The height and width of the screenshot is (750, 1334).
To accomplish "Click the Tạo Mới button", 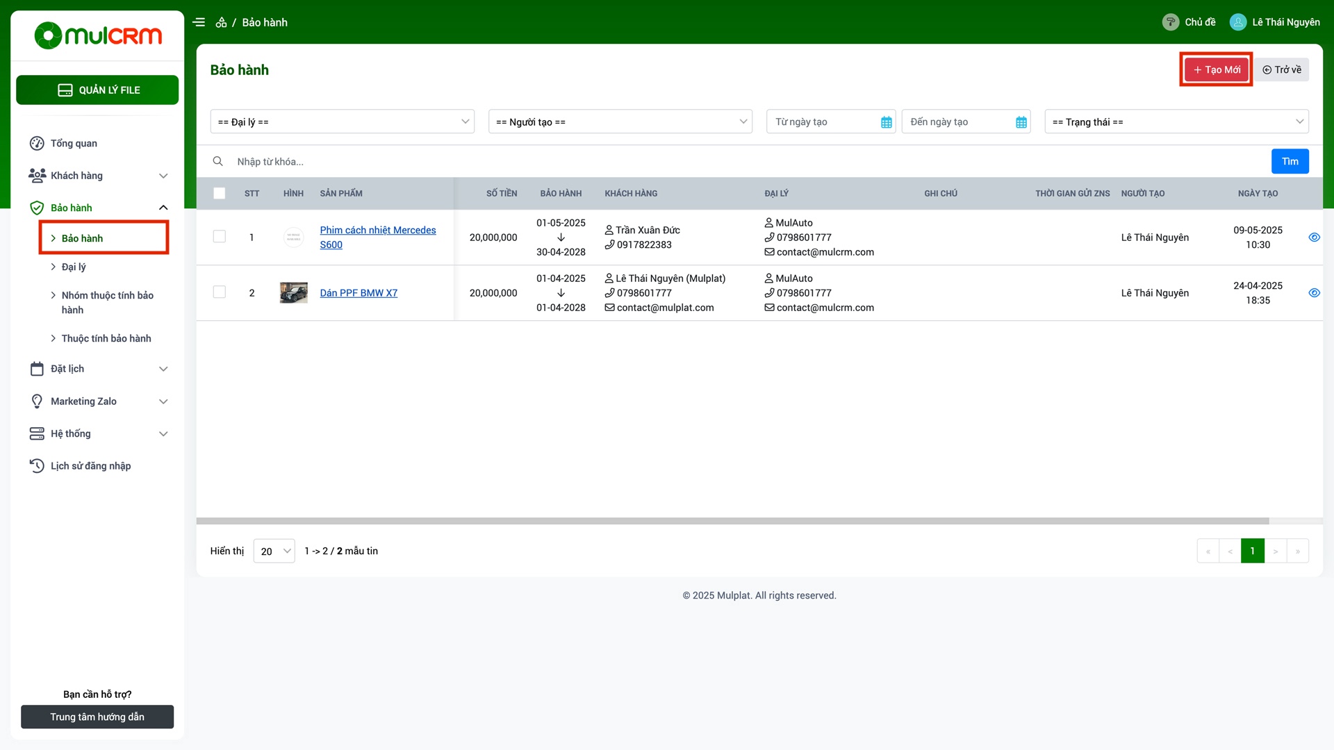I will click(x=1216, y=69).
